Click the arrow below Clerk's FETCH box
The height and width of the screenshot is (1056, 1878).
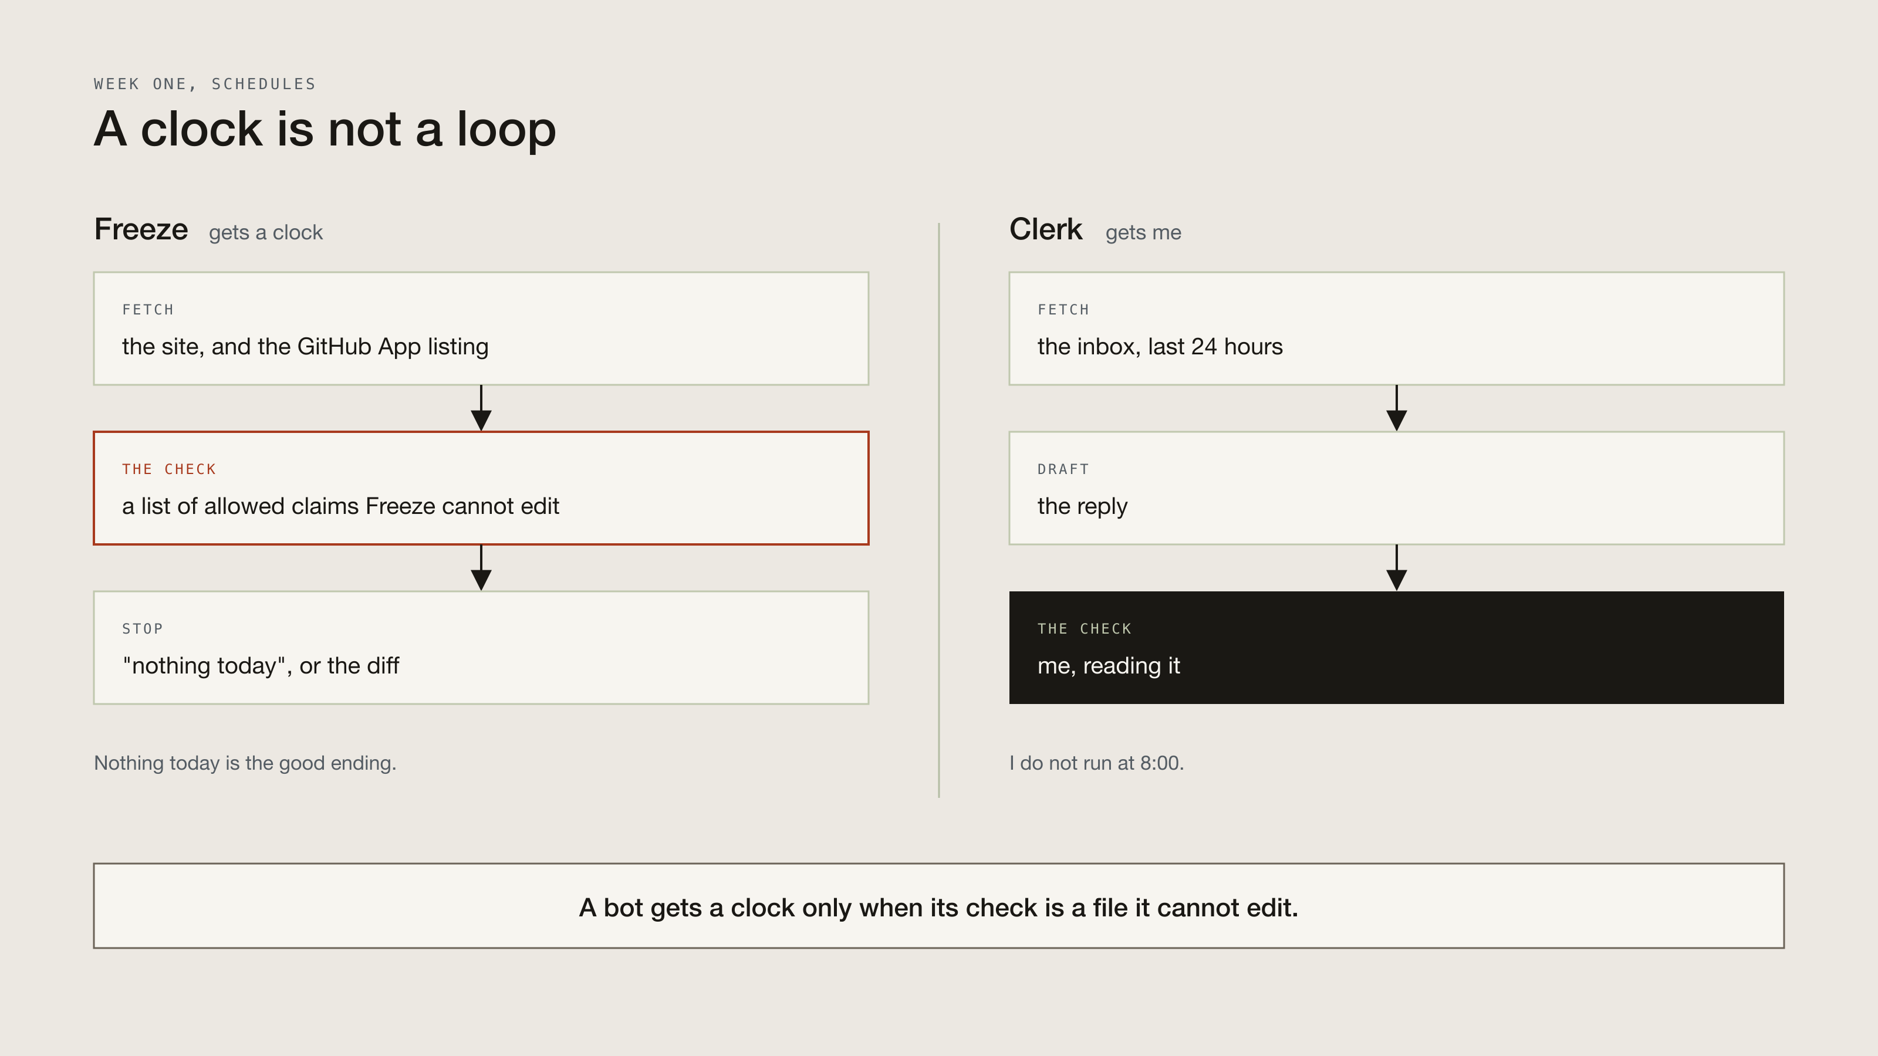pyautogui.click(x=1396, y=408)
